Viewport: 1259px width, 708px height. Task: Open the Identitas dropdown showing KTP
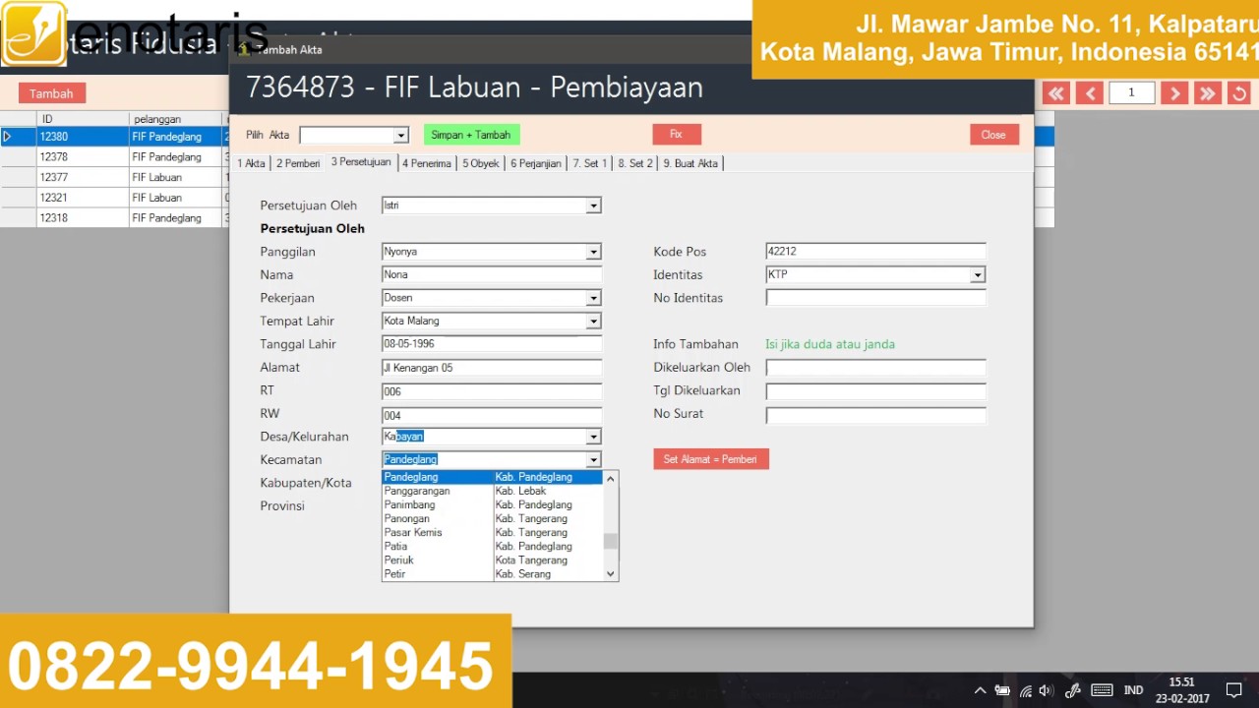click(978, 275)
